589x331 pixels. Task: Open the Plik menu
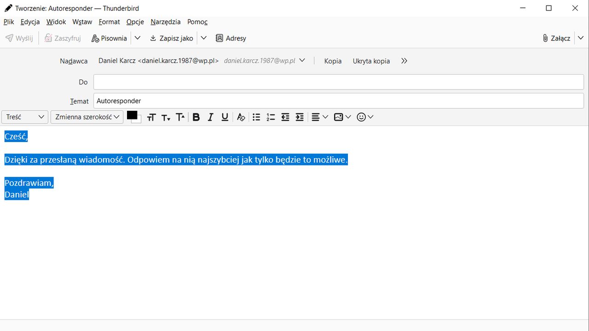click(9, 22)
